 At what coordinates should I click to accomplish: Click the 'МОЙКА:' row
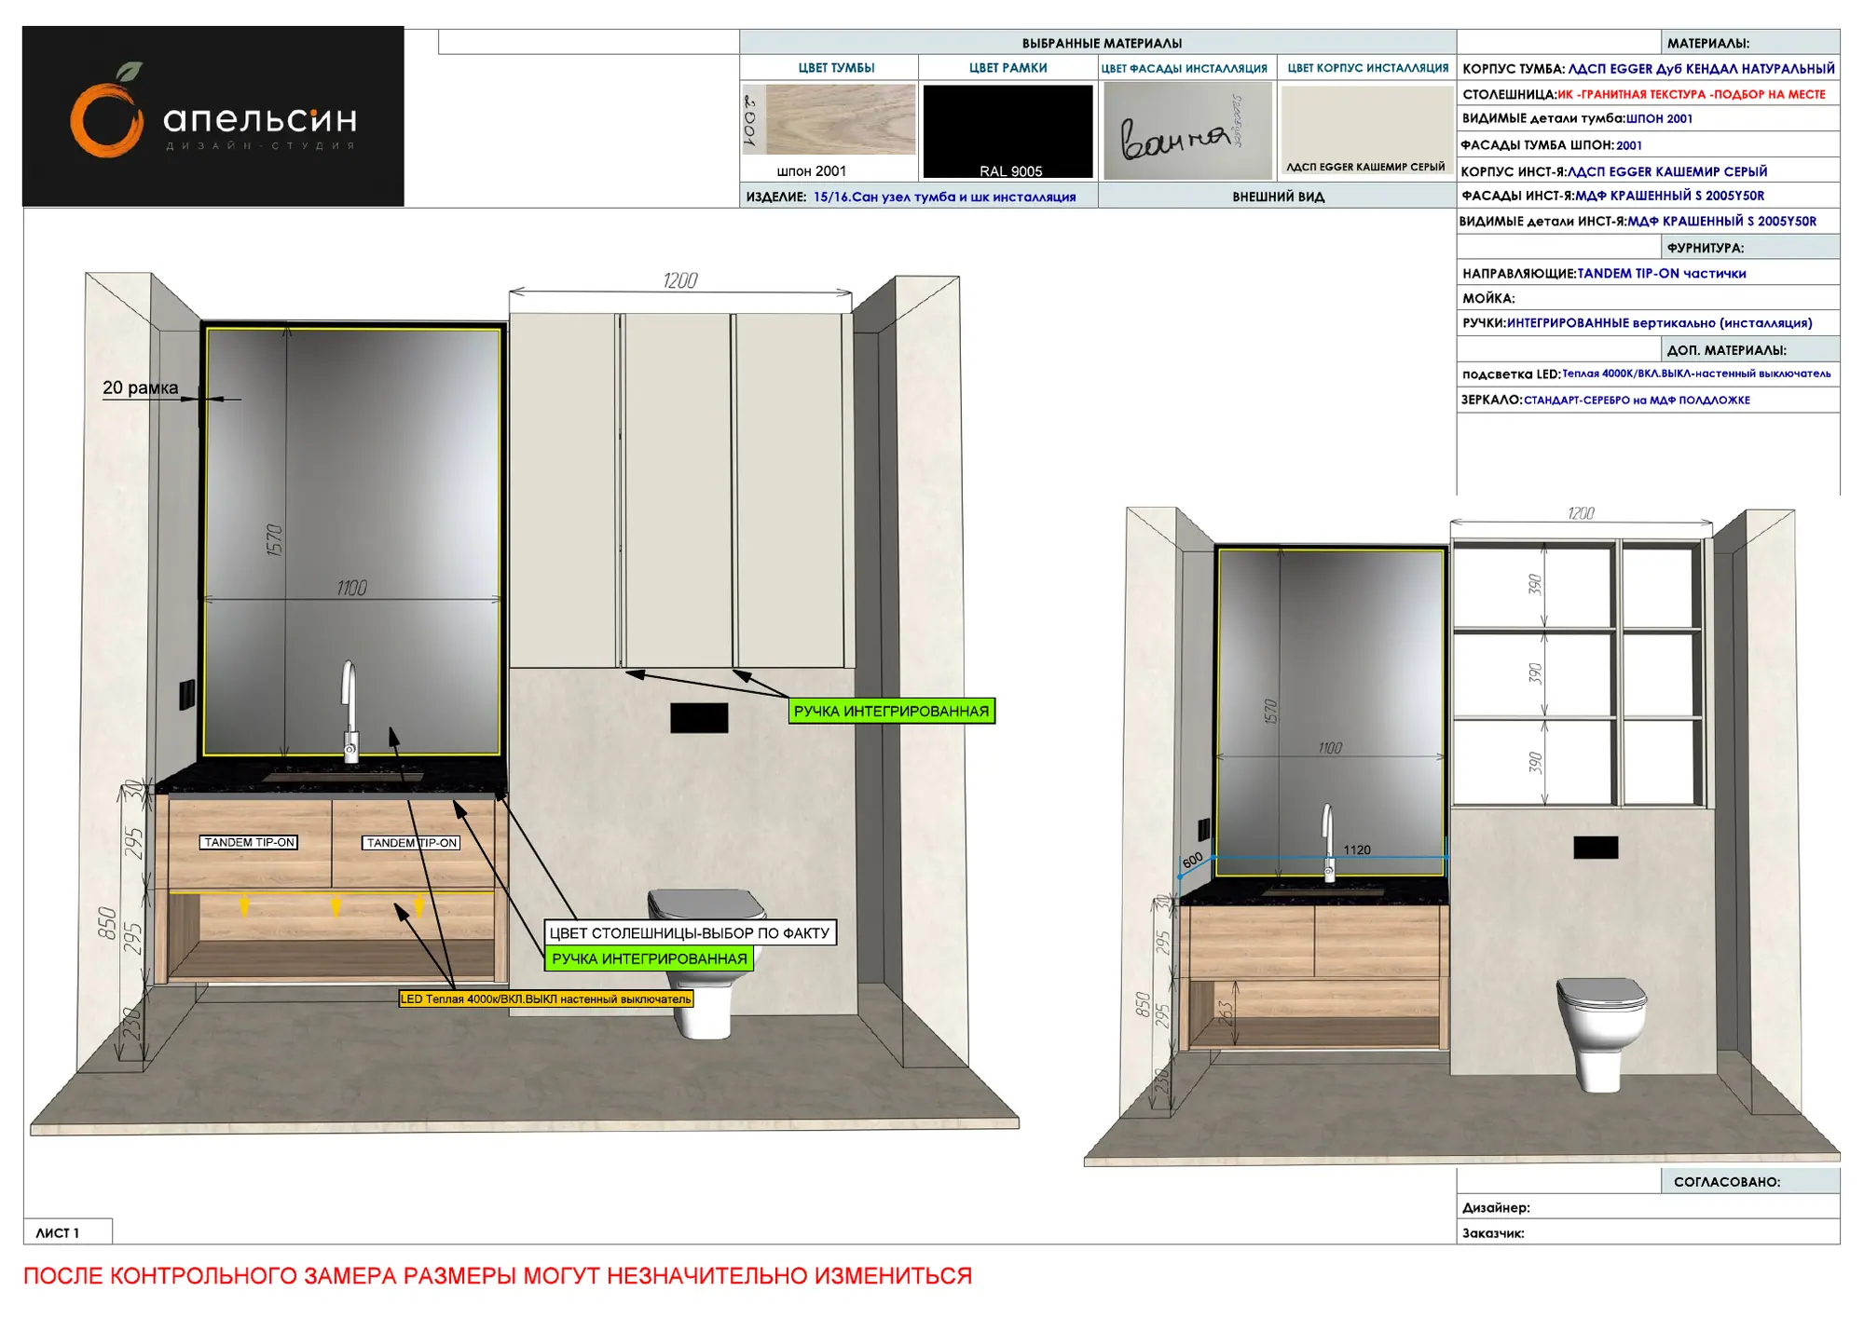(1648, 298)
